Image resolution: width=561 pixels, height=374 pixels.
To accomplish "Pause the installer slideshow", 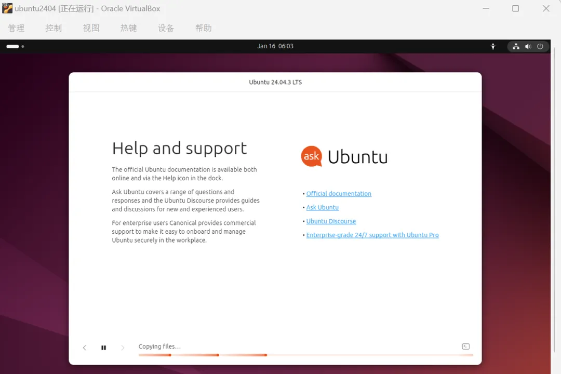I will click(104, 348).
